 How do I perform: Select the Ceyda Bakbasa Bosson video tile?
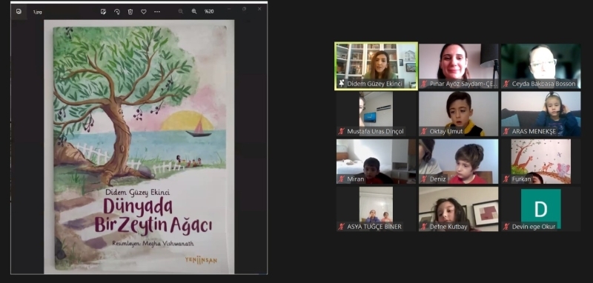coord(541,66)
